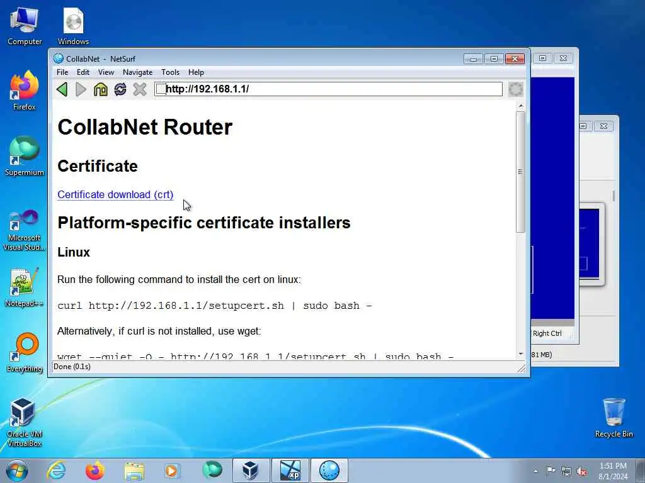Click the NetSurf globe title bar icon
Viewport: 645px width, 483px height.
tap(59, 58)
